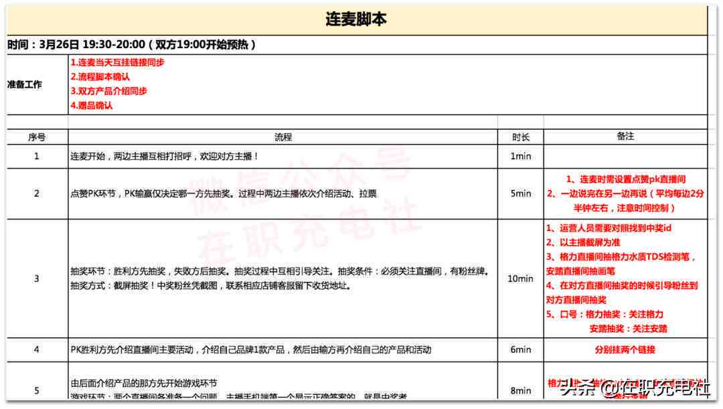
Task: Select the line starting '抽奖方式：截屏抽奖'
Action: click(211, 285)
